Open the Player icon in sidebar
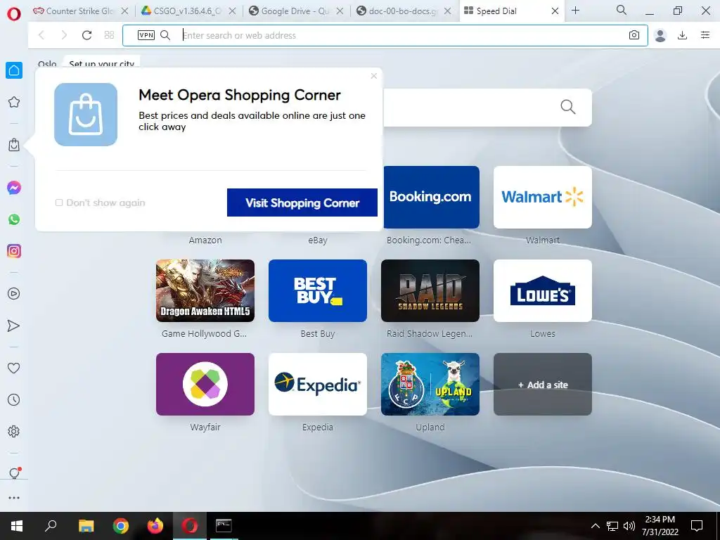The height and width of the screenshot is (540, 720). [14, 294]
